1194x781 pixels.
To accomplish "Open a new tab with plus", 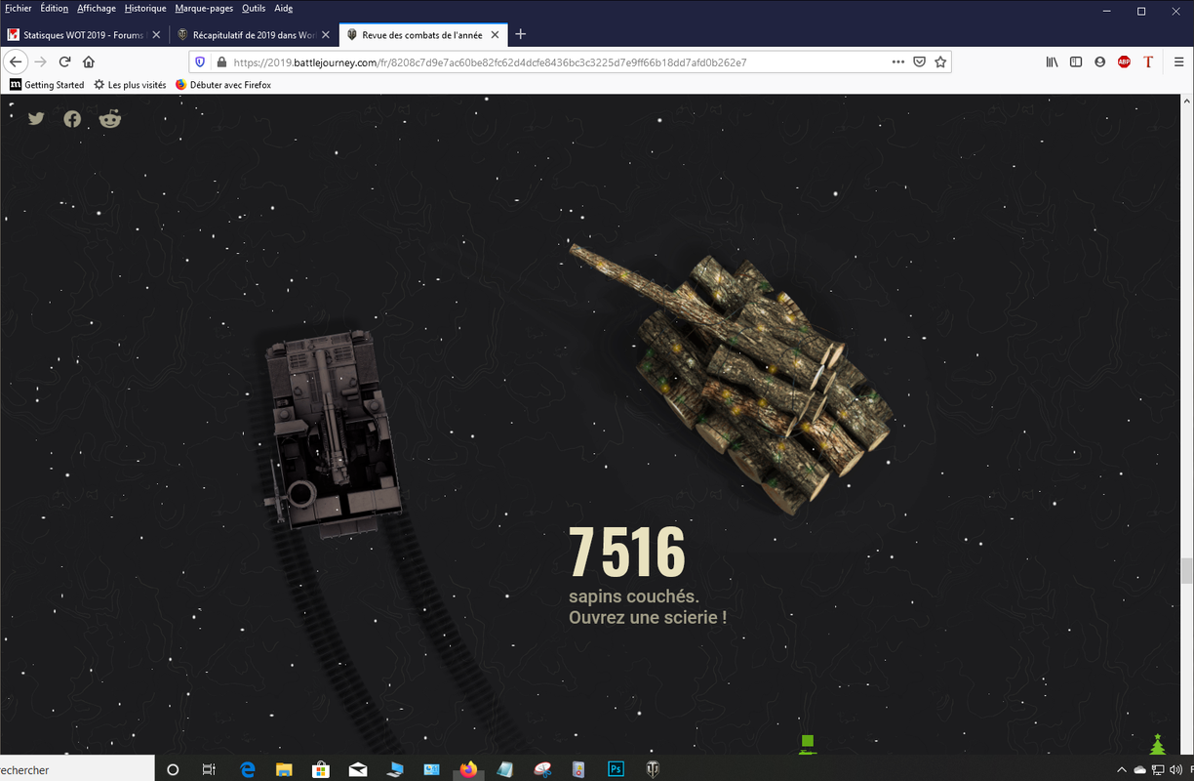I will 520,34.
